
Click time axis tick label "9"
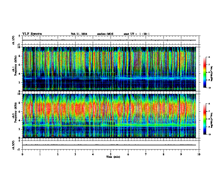click(181, 154)
